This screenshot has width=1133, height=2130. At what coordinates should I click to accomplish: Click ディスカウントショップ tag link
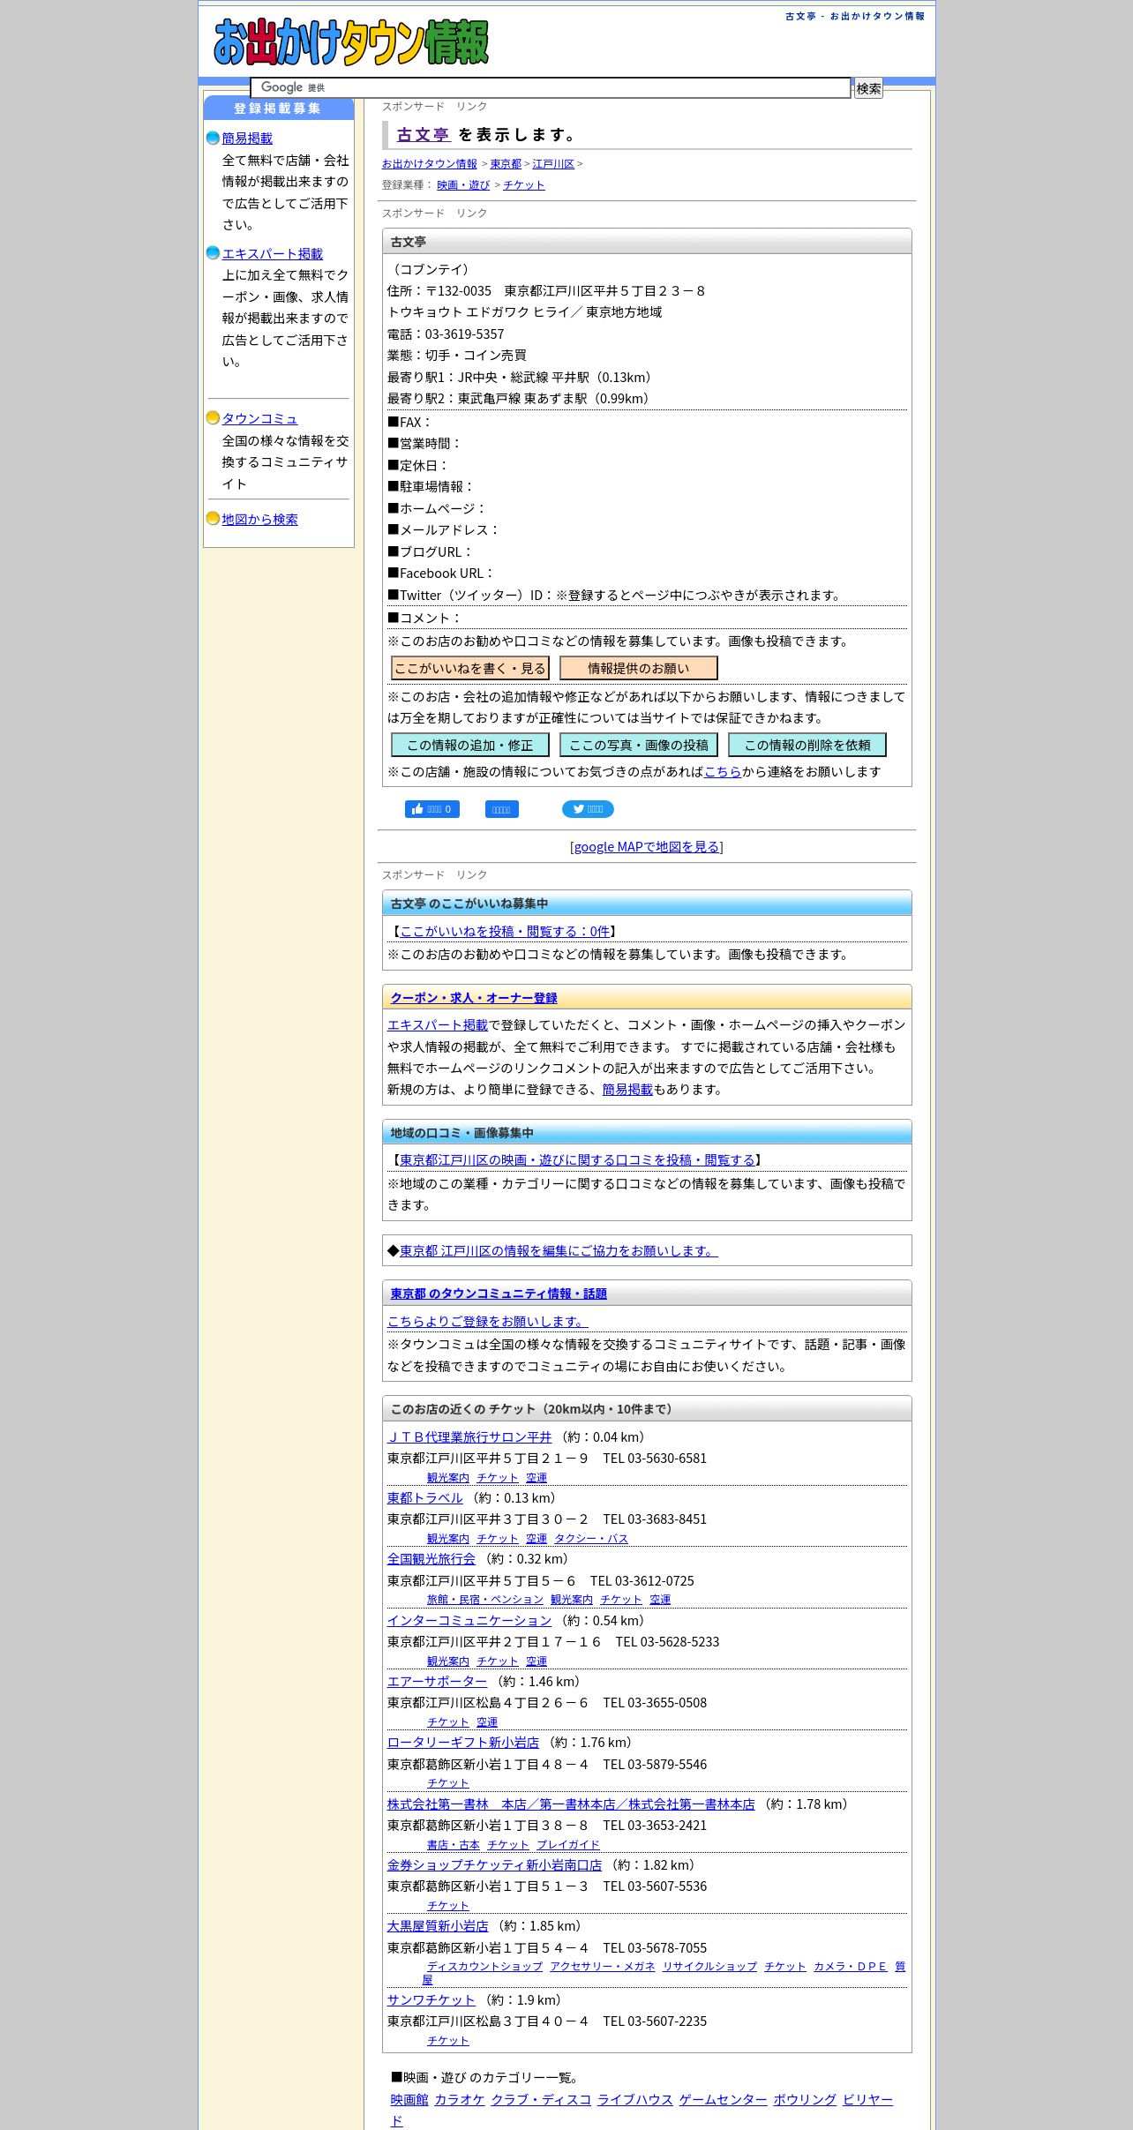click(x=485, y=1967)
